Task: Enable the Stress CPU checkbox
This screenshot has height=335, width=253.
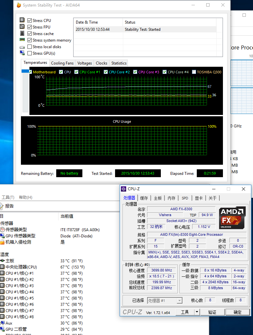Action: click(30, 21)
